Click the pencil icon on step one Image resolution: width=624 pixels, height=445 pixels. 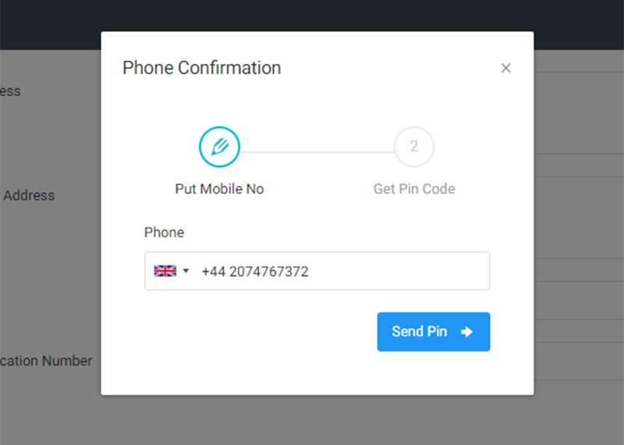click(219, 146)
